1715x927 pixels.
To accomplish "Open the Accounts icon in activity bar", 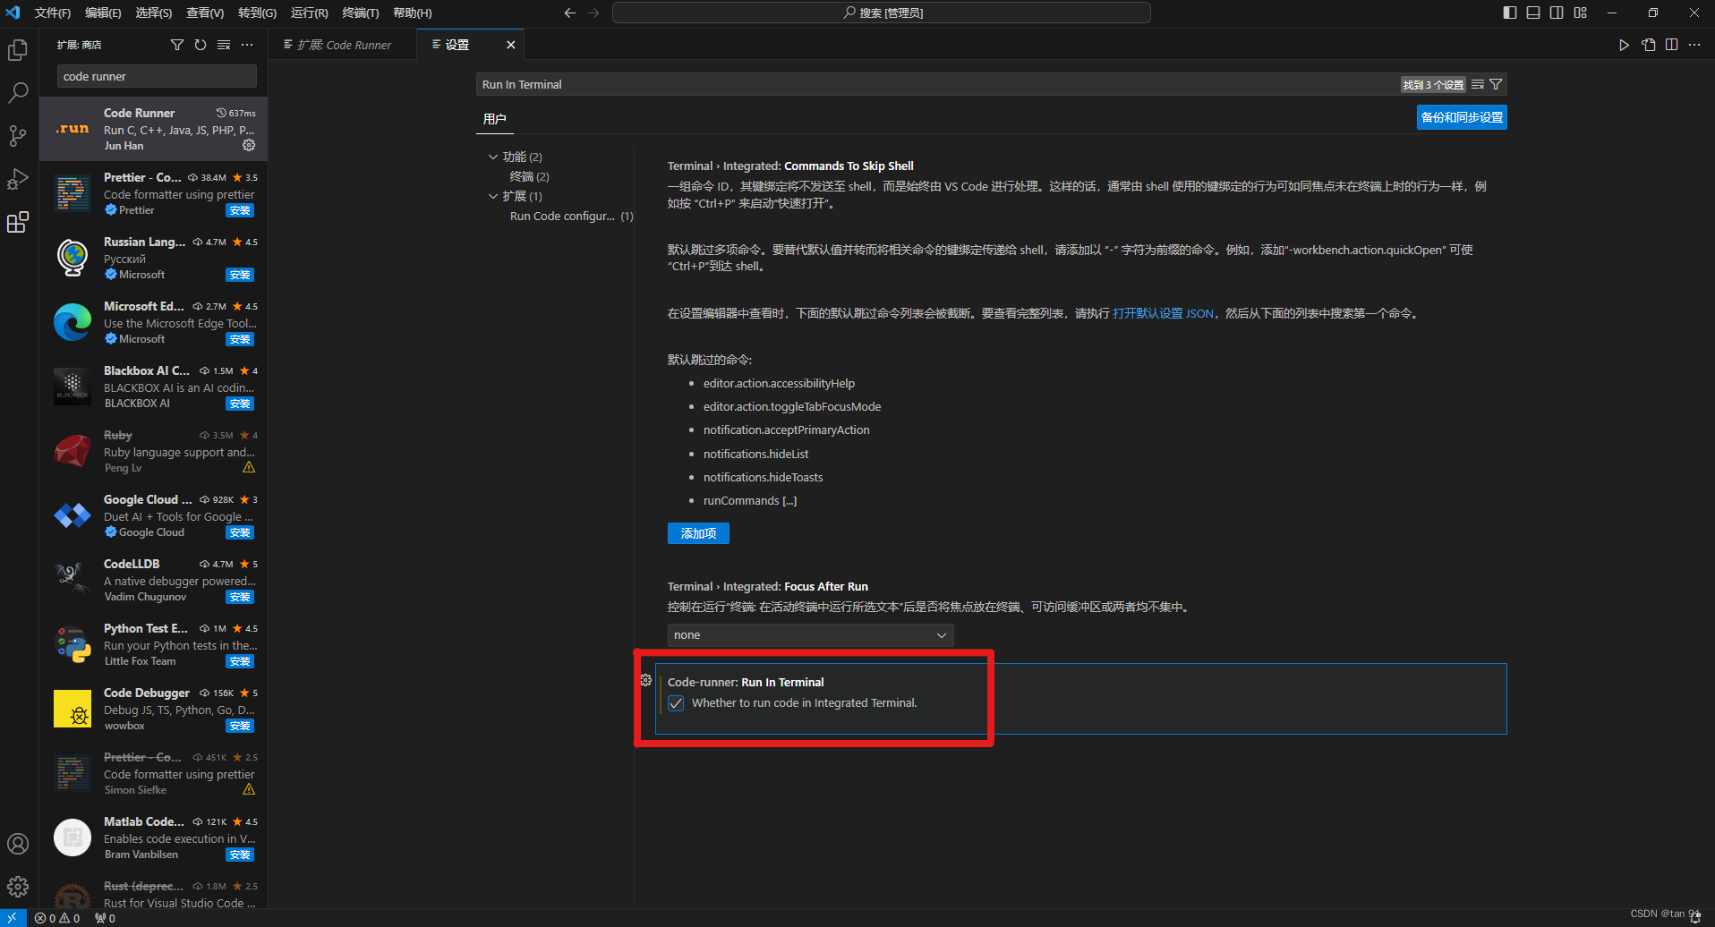I will click(18, 844).
